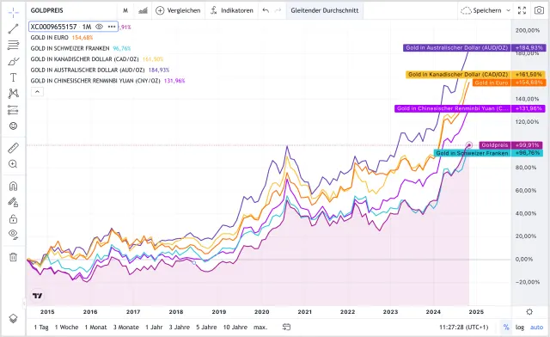This screenshot has width=550, height=337.
Task: Open the chart type selector
Action: 143,10
